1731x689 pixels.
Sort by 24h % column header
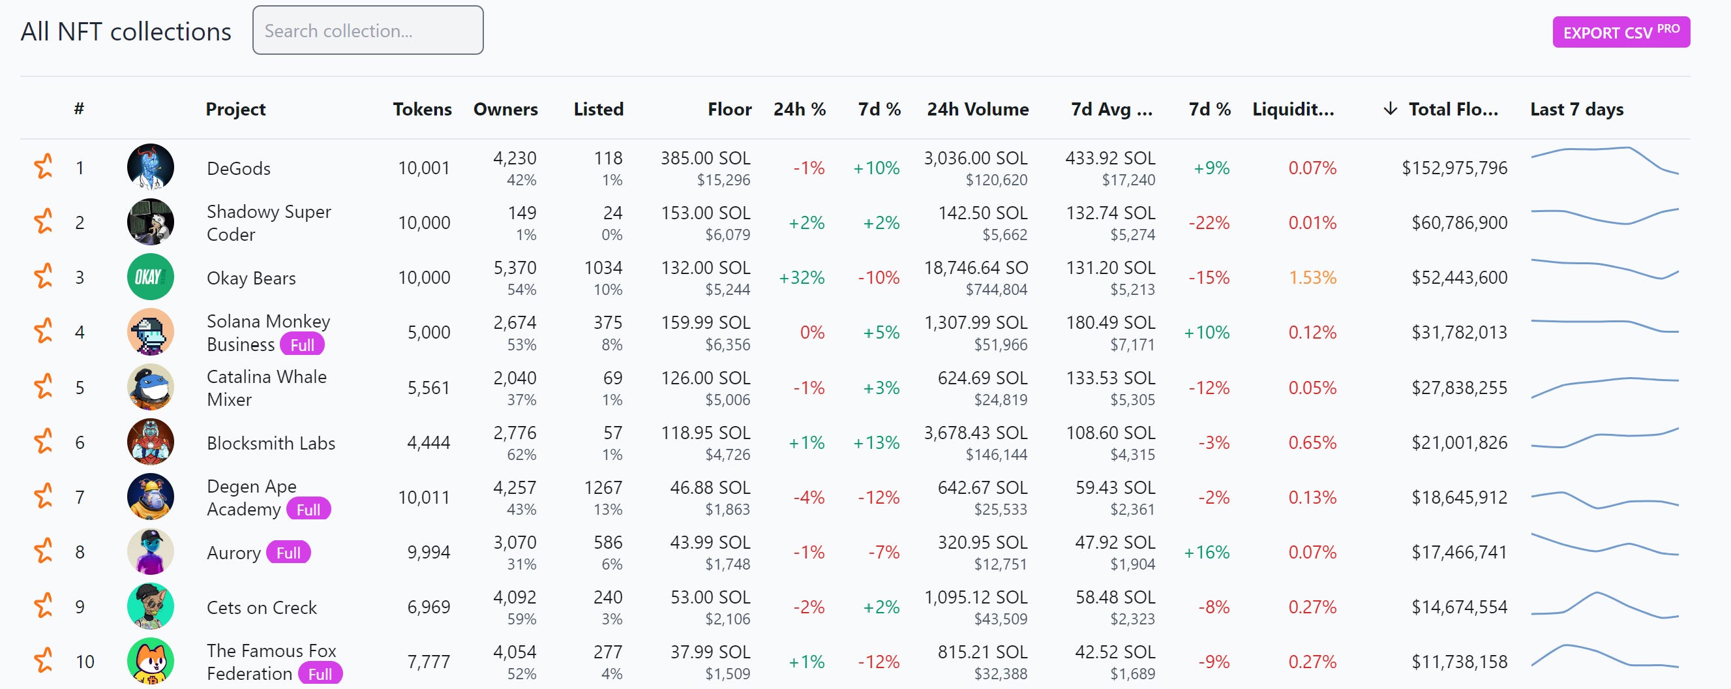(799, 109)
